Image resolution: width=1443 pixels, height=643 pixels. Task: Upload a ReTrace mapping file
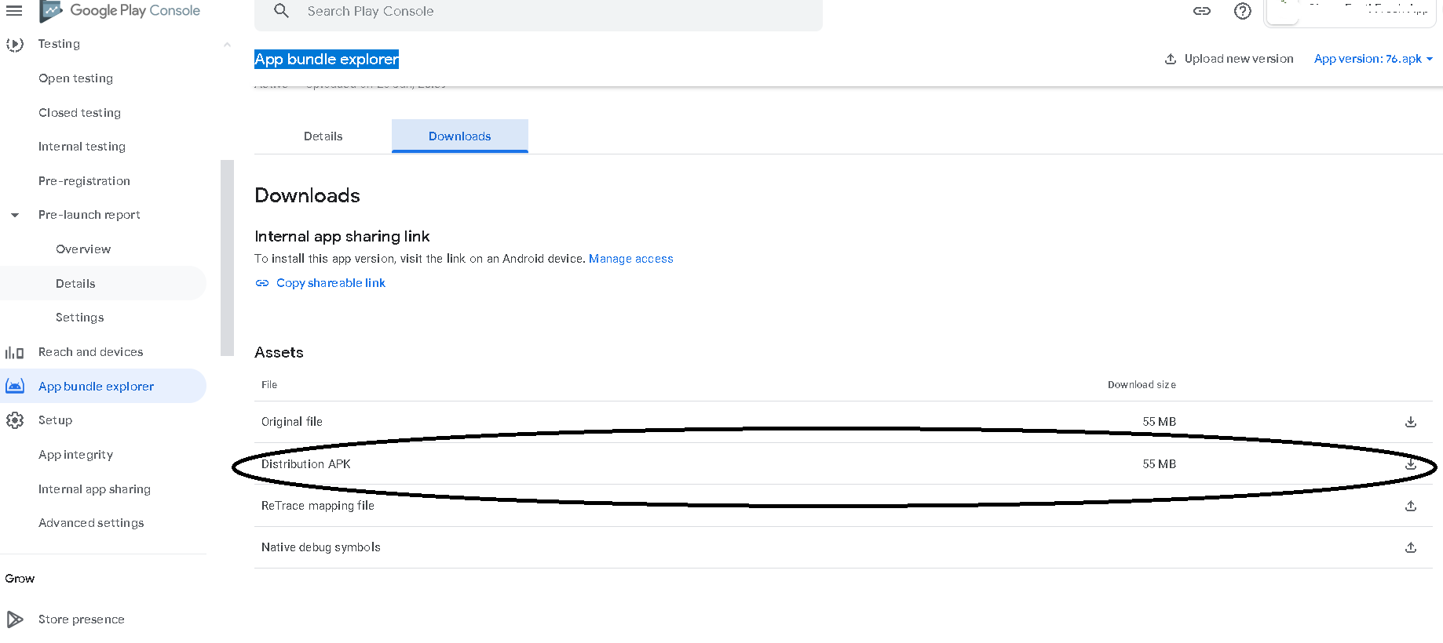1410,506
